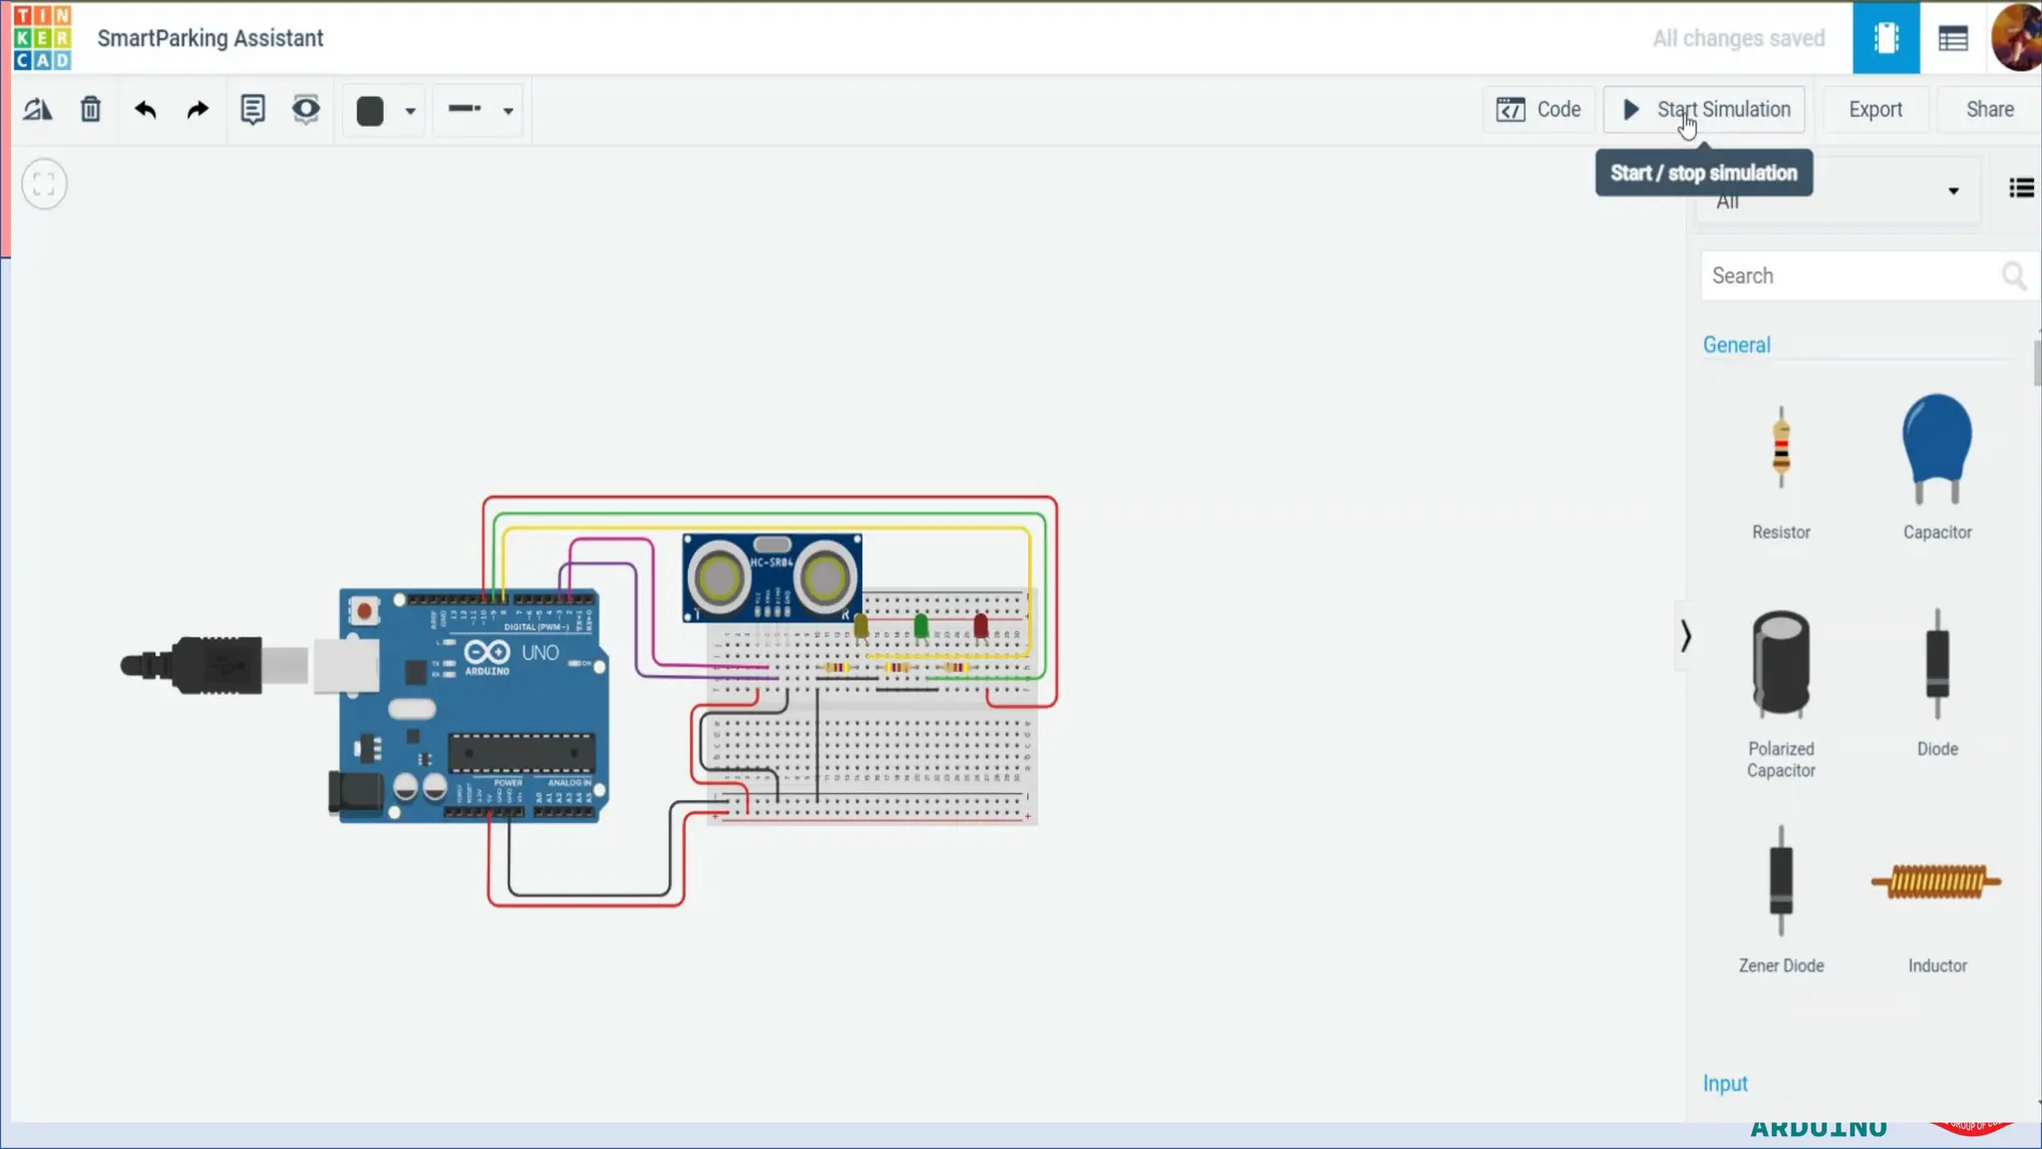Click the Tinkercad logo
The width and height of the screenshot is (2042, 1149).
[x=42, y=38]
